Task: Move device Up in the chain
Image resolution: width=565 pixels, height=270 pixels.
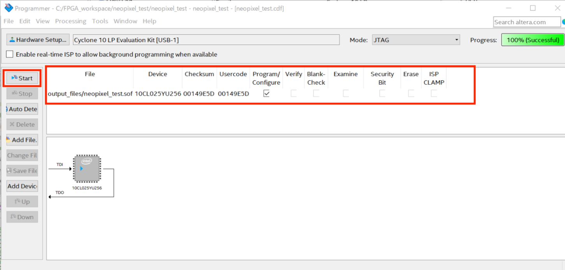Action: (22, 201)
